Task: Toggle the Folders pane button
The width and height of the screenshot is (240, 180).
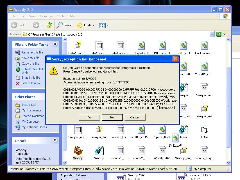Action: 85,25
